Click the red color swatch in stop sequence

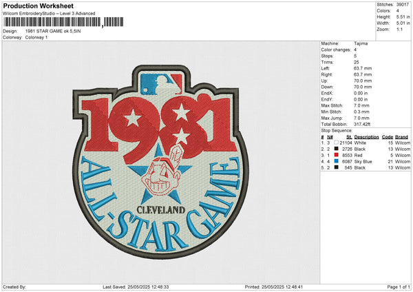click(x=336, y=155)
